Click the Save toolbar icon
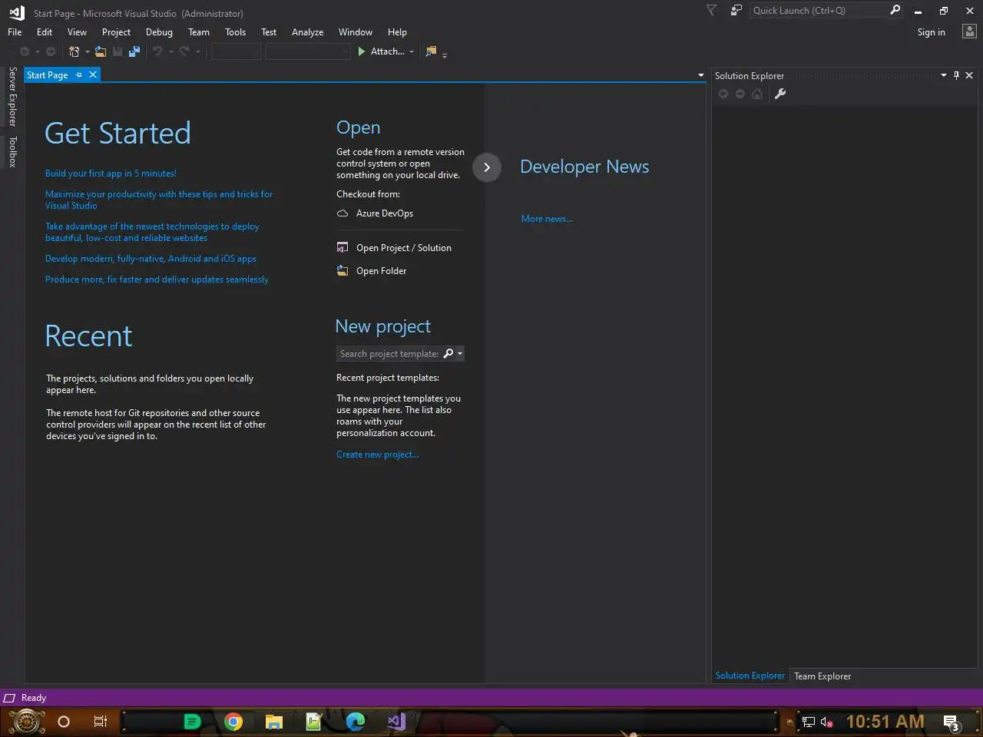 tap(117, 51)
